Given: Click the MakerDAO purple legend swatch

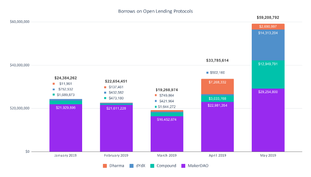Looking at the screenshot, I should [183, 166].
